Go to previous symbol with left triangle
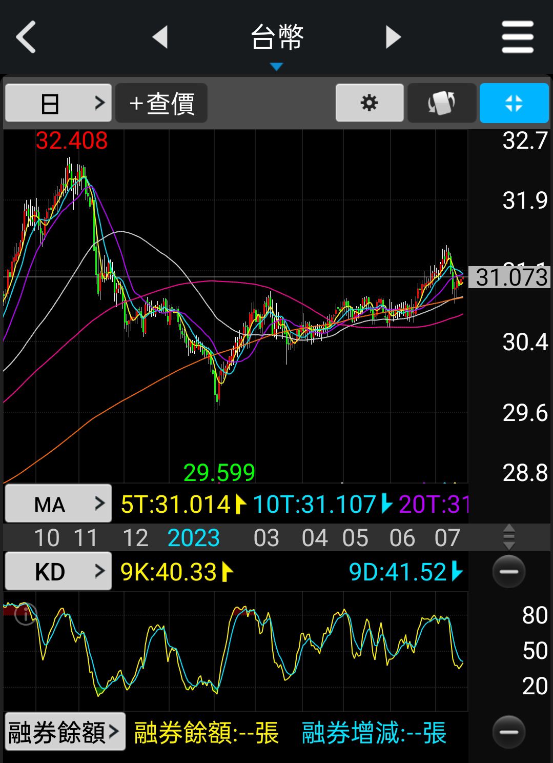This screenshot has height=763, width=553. pyautogui.click(x=160, y=37)
